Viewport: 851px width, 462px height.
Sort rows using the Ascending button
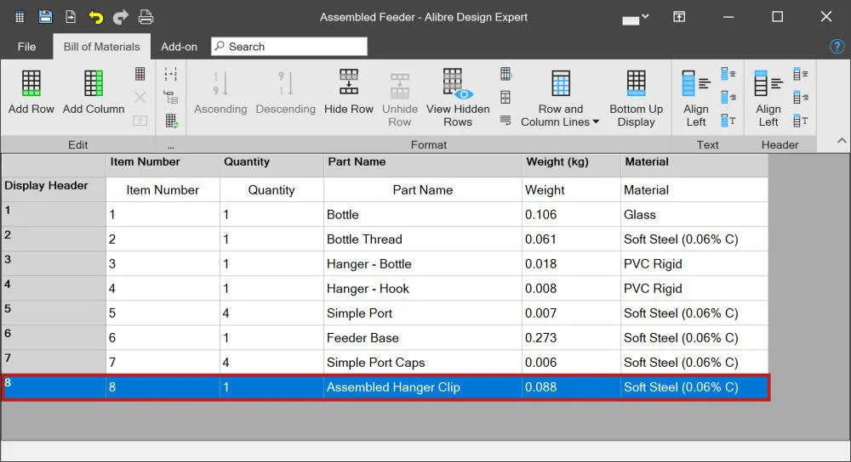tap(220, 93)
